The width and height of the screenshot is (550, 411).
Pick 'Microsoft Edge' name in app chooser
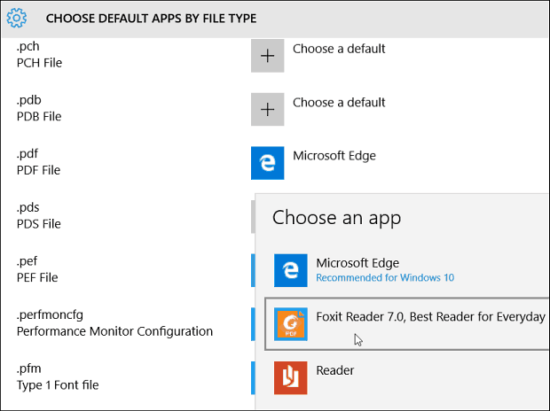357,263
